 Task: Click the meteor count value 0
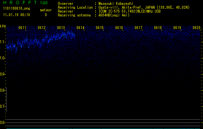coord(46,15)
